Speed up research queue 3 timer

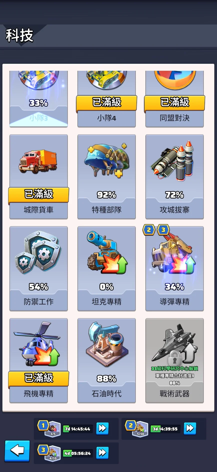click(102, 452)
